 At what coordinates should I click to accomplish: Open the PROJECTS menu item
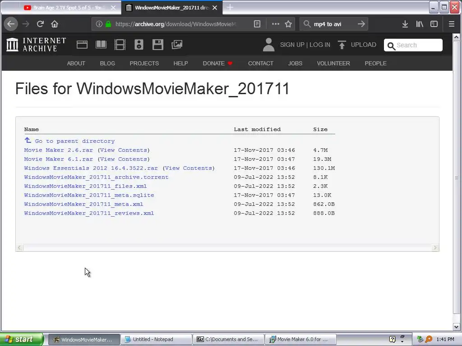pyautogui.click(x=144, y=63)
